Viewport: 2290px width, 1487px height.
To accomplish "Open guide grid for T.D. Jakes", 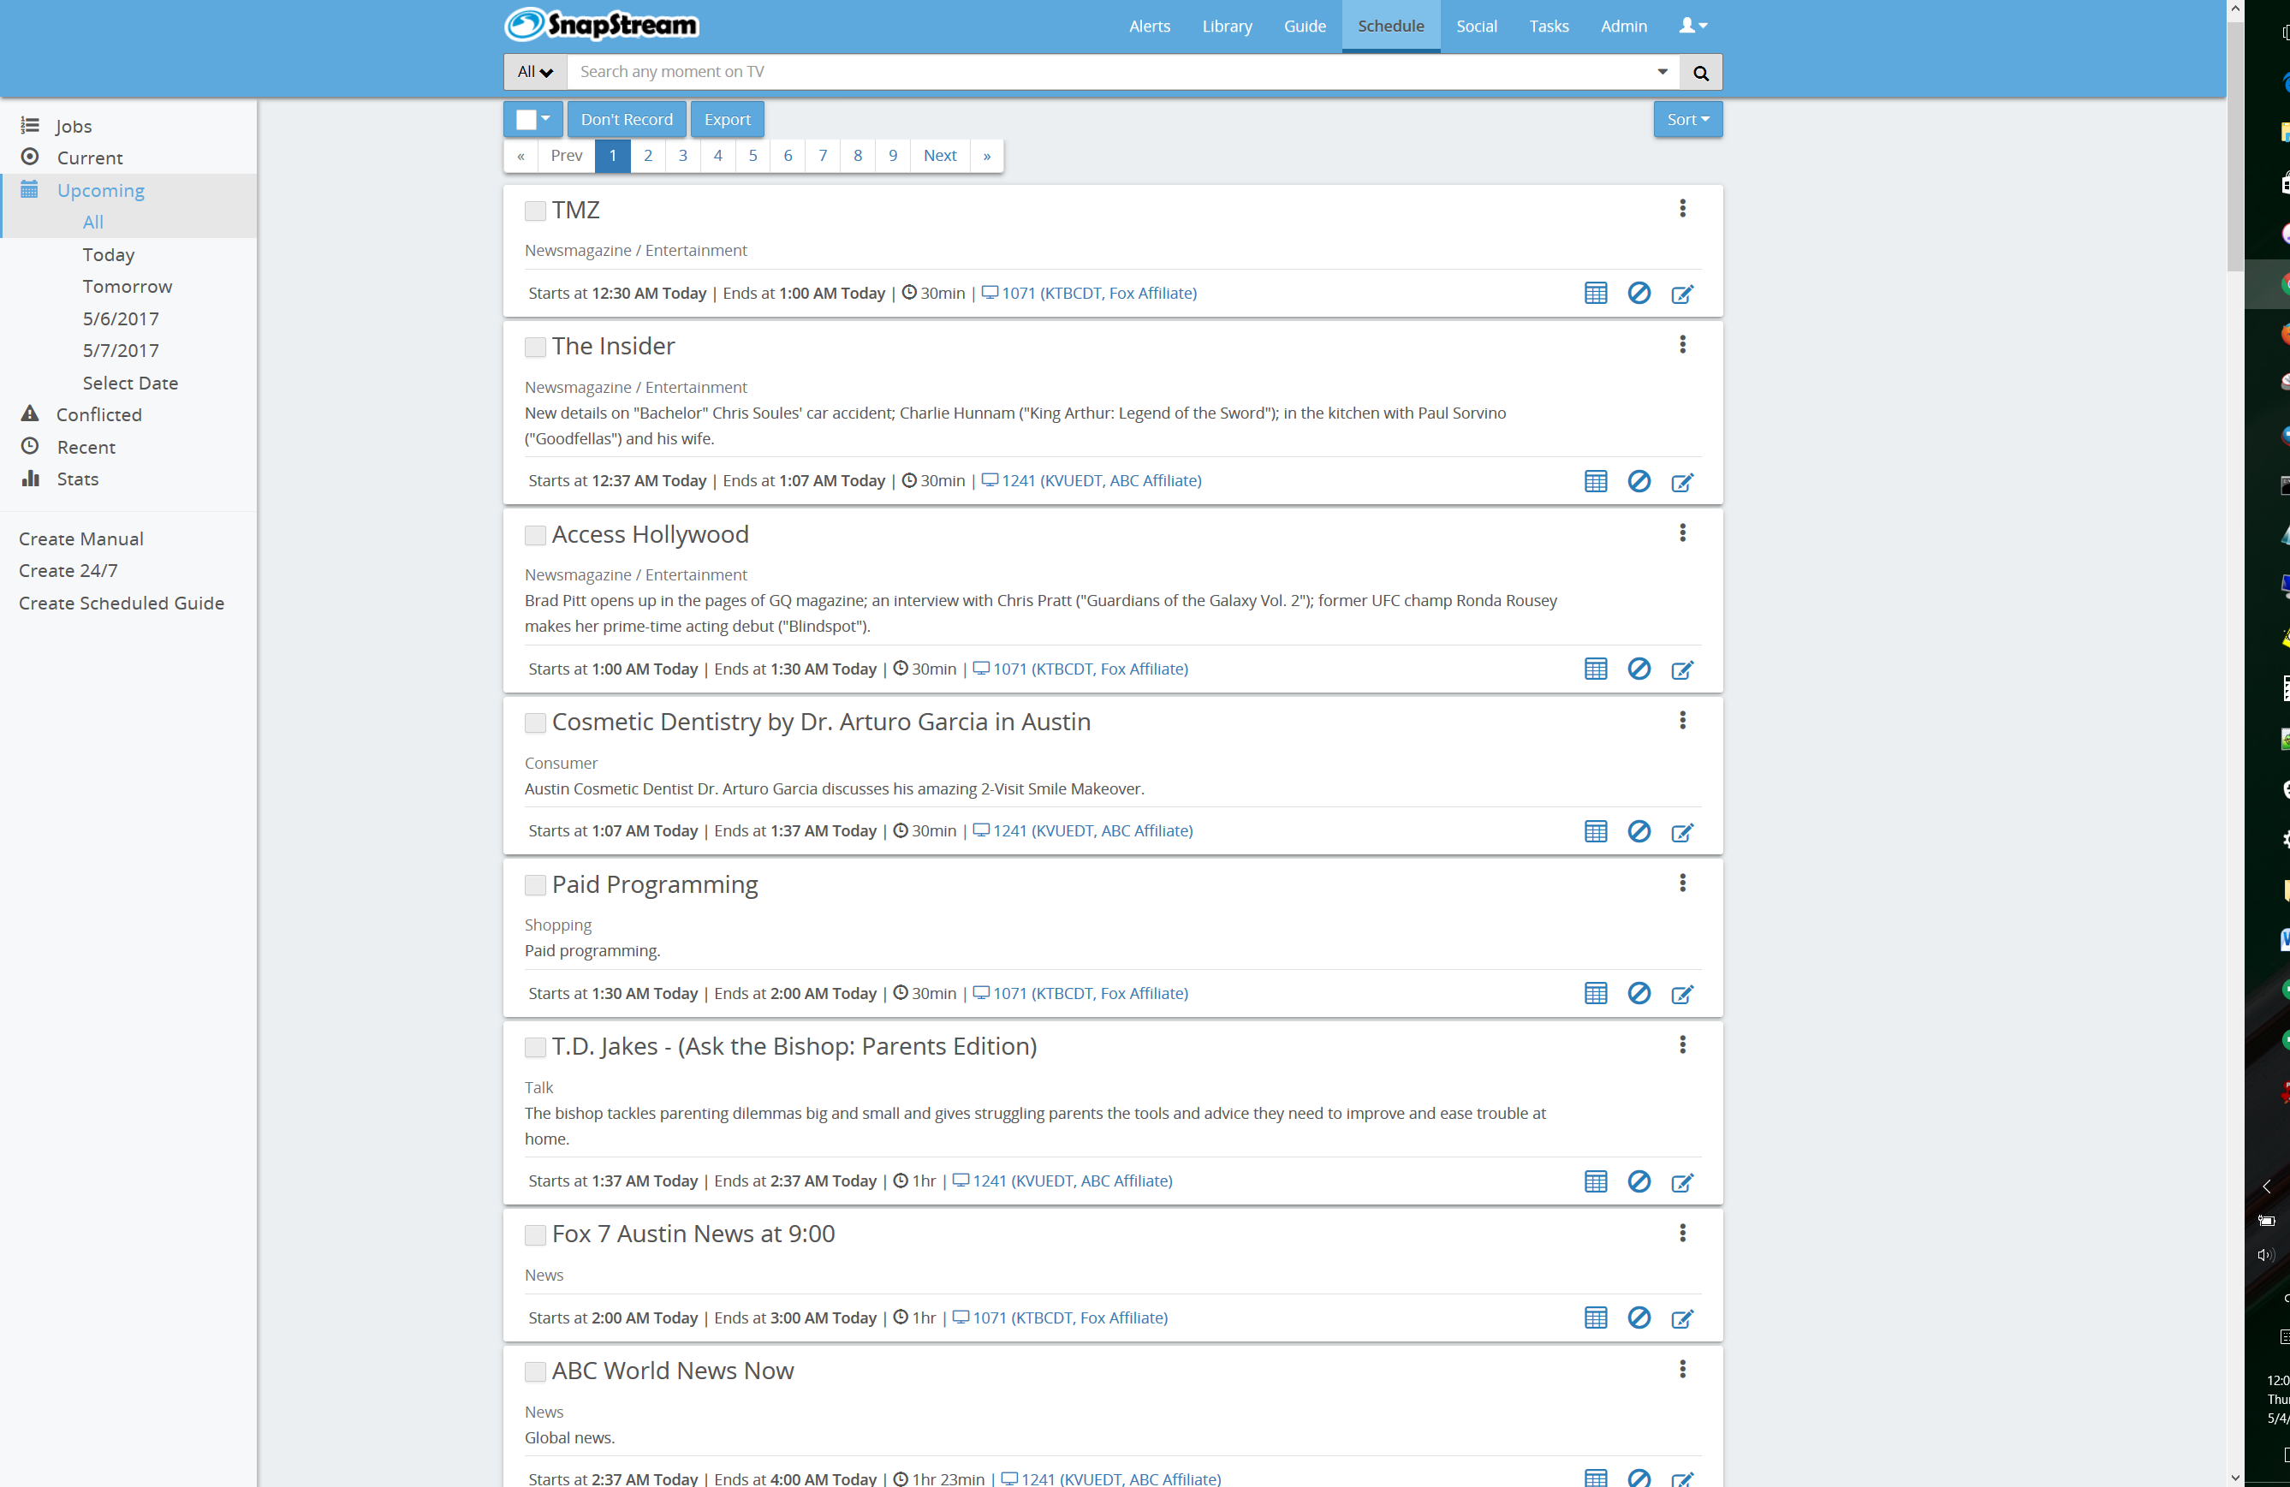I will tap(1596, 1182).
